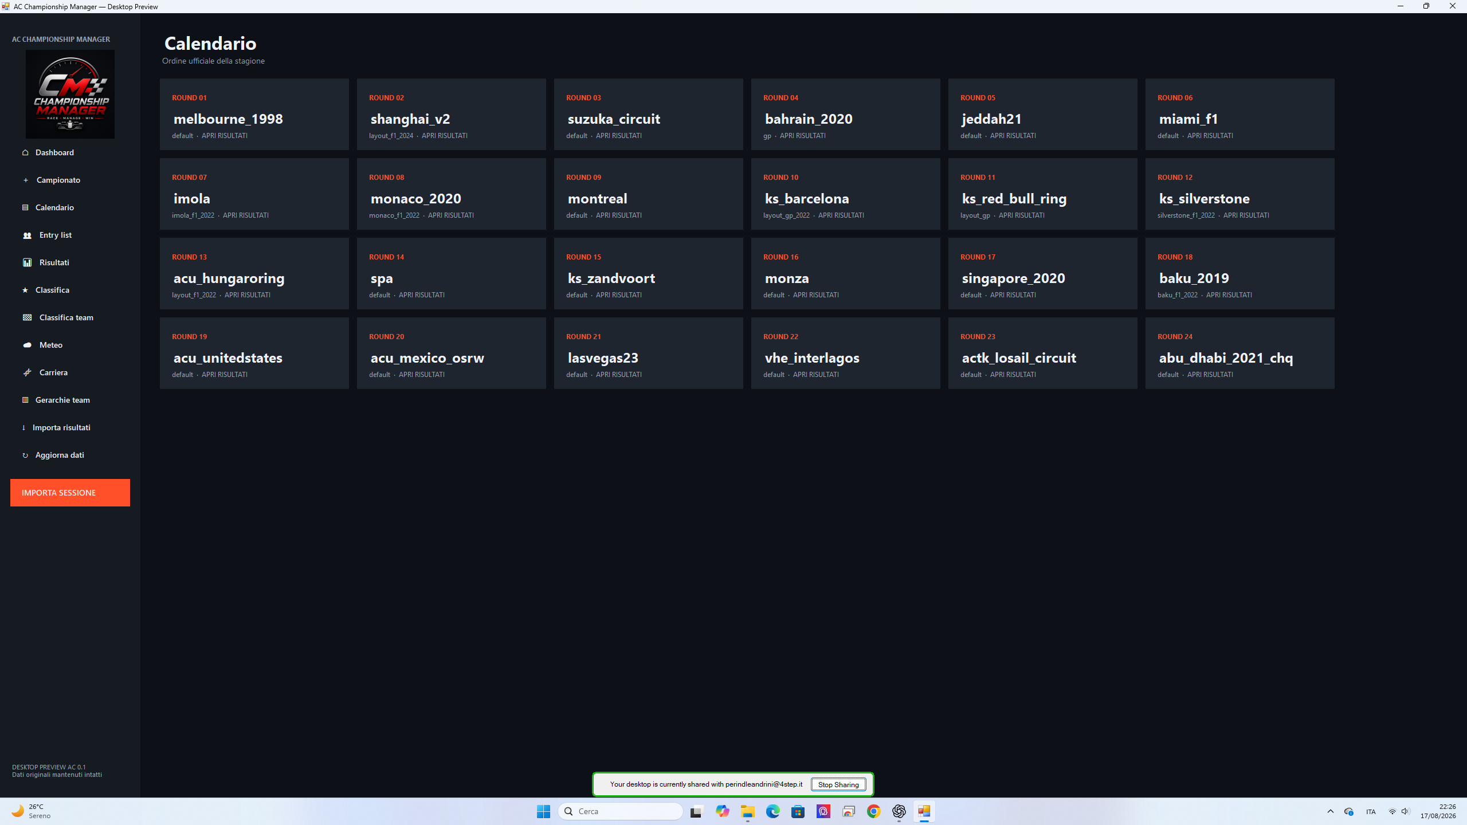Image resolution: width=1467 pixels, height=825 pixels.
Task: Click the Dashboard home icon in sidebar
Action: coord(25,152)
